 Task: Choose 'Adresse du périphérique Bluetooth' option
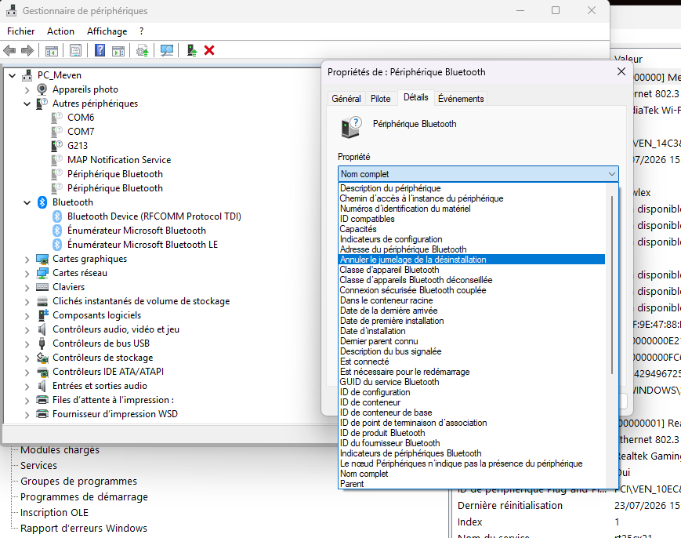pos(472,249)
